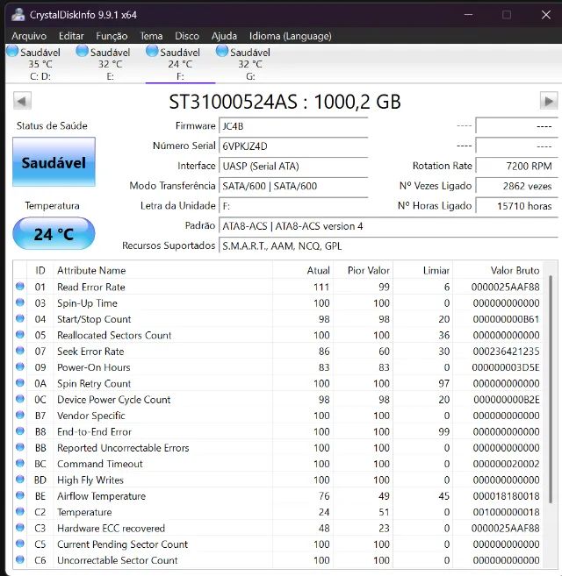This screenshot has height=576, width=562.
Task: Select the Seek Error Rate attribute name
Action: 90,352
